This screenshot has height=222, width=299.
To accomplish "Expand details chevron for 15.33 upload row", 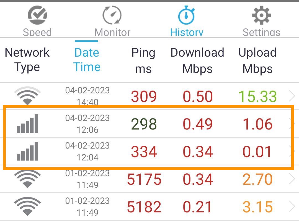I will pyautogui.click(x=292, y=96).
